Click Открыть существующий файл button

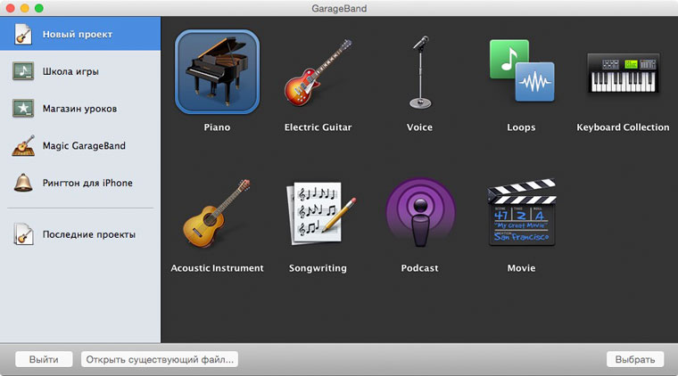click(x=160, y=359)
